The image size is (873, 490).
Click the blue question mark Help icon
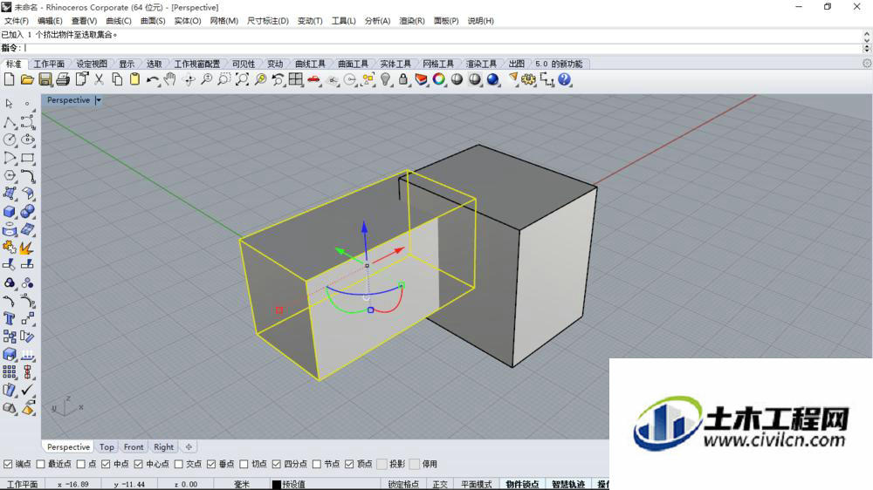pyautogui.click(x=565, y=79)
